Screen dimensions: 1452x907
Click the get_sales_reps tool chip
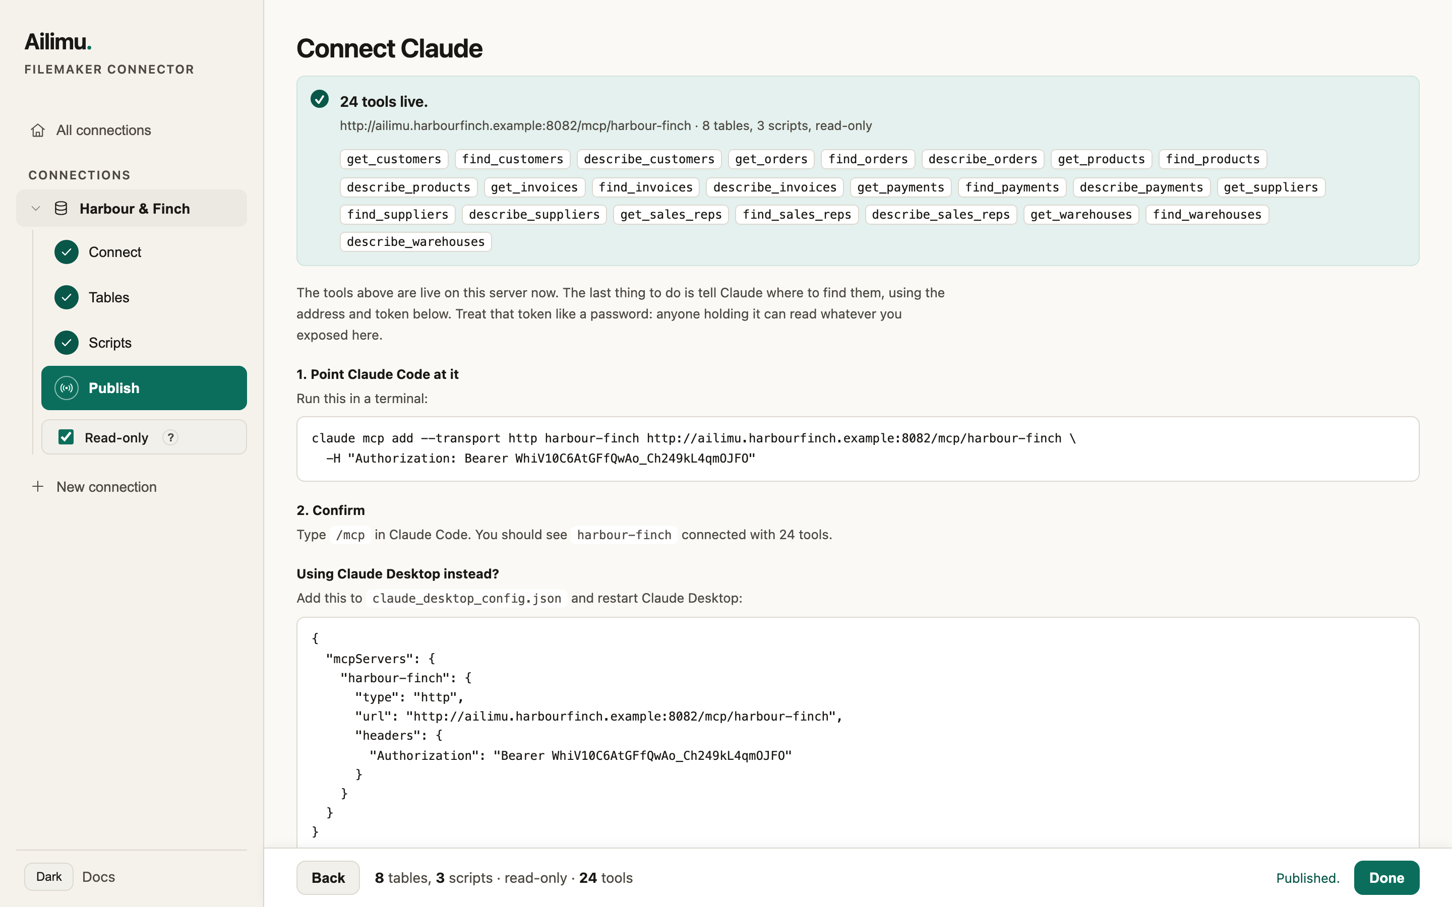[671, 214]
